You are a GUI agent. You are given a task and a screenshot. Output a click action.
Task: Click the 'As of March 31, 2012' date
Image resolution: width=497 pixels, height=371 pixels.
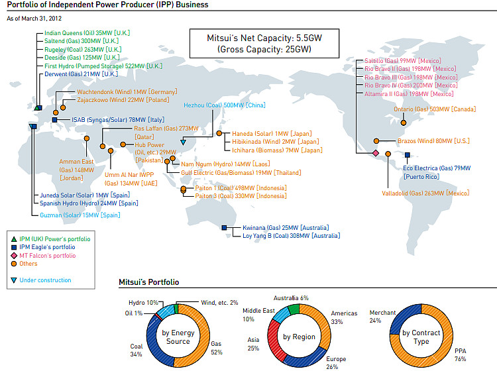point(34,19)
